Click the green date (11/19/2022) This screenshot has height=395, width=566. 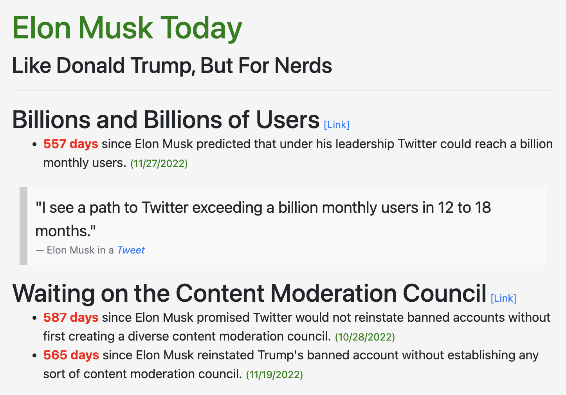click(x=274, y=375)
